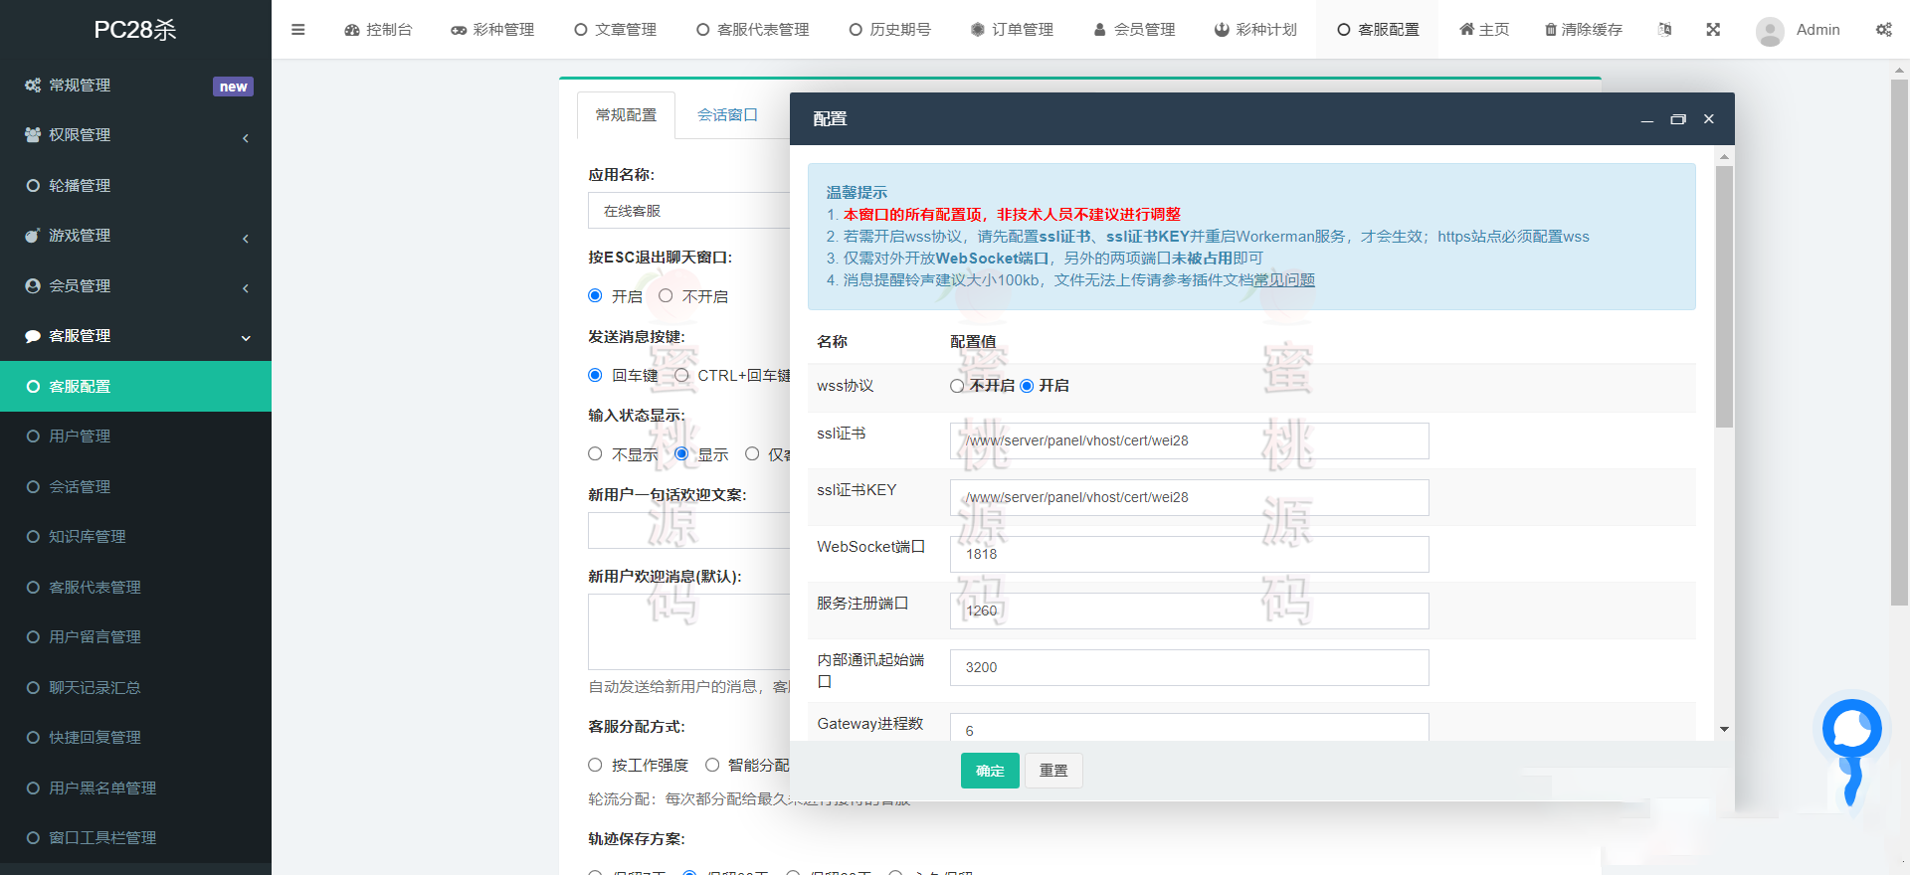Switch to the 会话窗口 tab
The image size is (1910, 875).
coord(727,115)
